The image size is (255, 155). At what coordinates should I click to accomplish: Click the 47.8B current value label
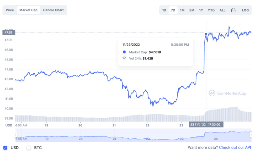click(9, 32)
